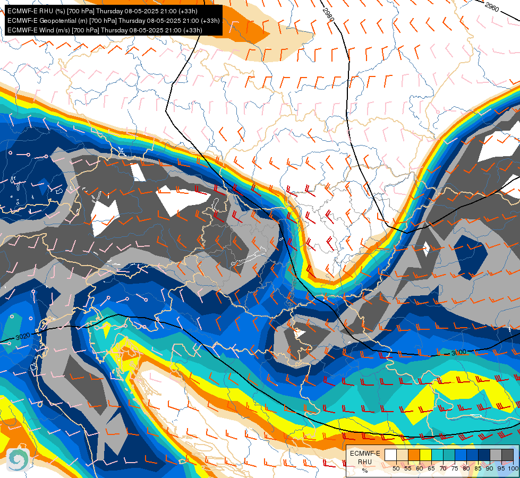Click the legend value 65
Screen dimensions: 520x478
click(431, 468)
